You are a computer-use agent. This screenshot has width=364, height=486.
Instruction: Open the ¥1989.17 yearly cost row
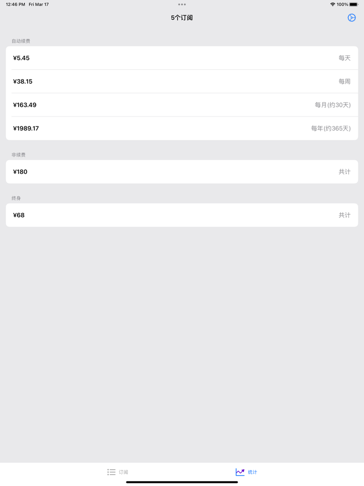pos(182,129)
